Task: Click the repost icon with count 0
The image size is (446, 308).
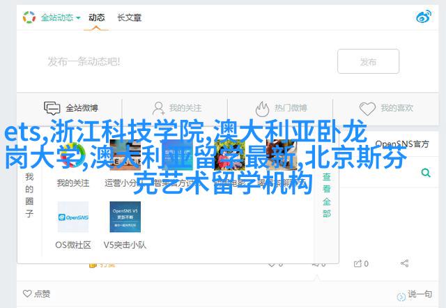Action: point(361,263)
